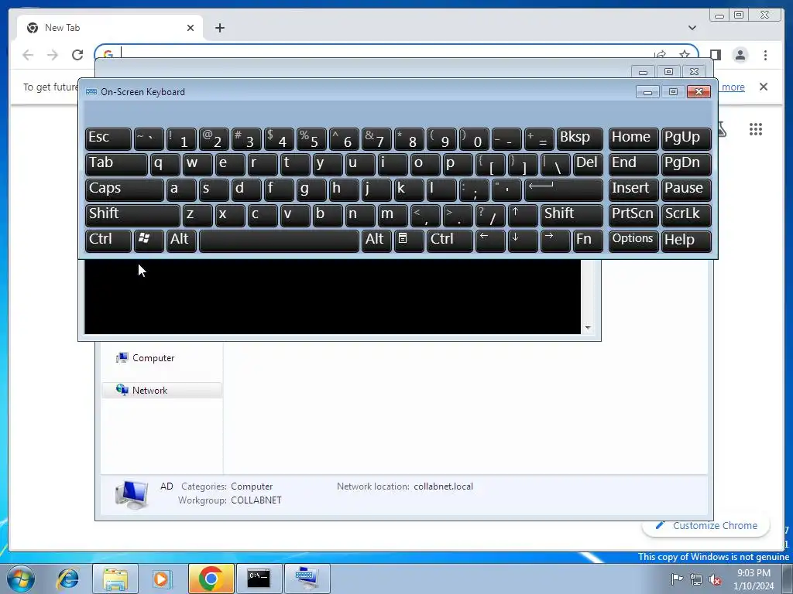Click the Insert key
Viewport: 793px width, 594px height.
pos(633,189)
